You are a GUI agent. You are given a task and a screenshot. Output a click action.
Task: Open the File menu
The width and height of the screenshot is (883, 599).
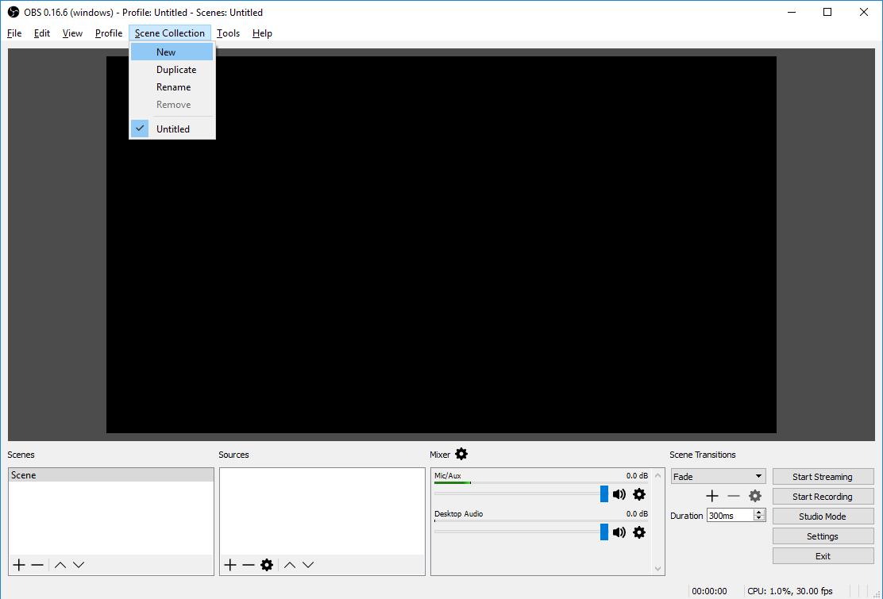14,33
